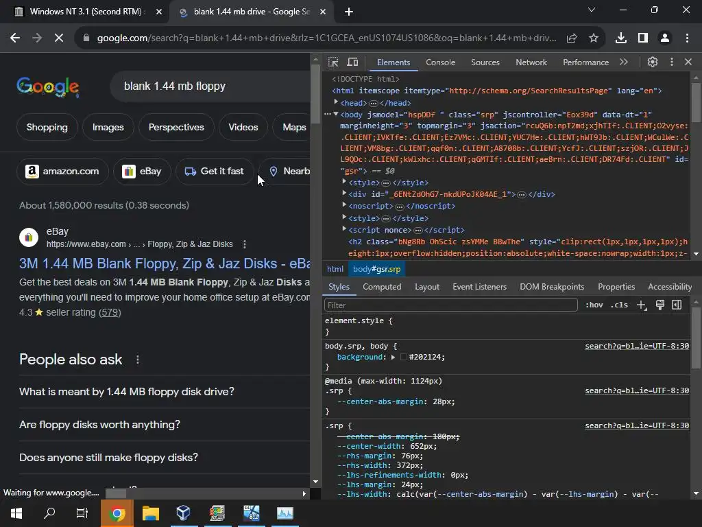Expand the first style element node
This screenshot has height=527, width=702.
point(344,181)
